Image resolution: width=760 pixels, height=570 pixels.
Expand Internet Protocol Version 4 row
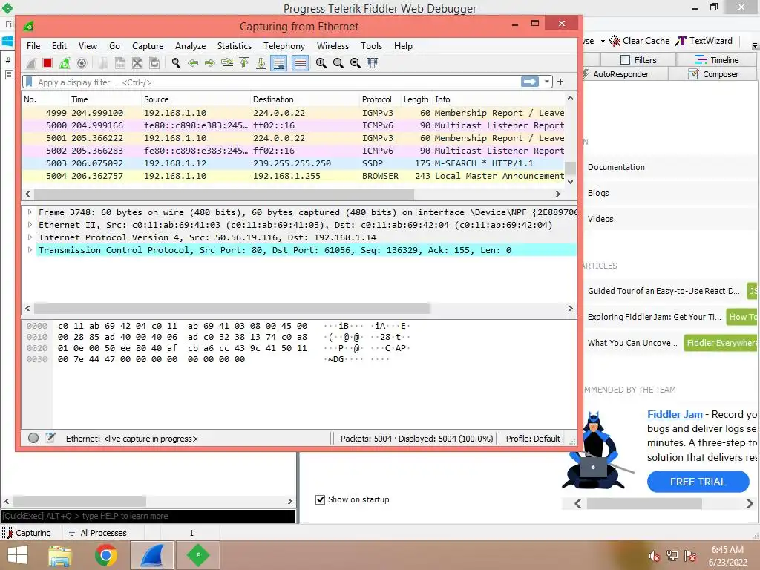click(x=30, y=237)
